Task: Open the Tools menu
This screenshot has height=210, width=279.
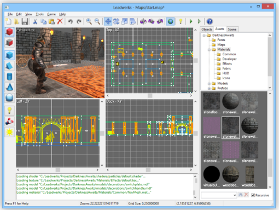Action: pos(39,14)
